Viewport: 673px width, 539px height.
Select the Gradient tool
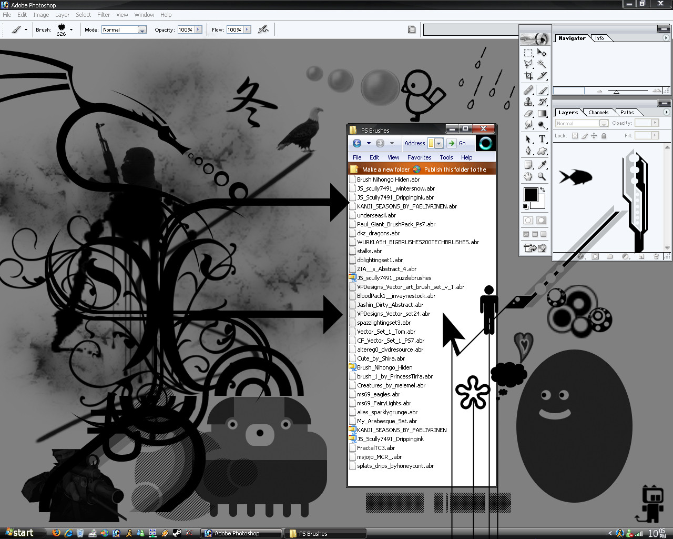tap(542, 113)
